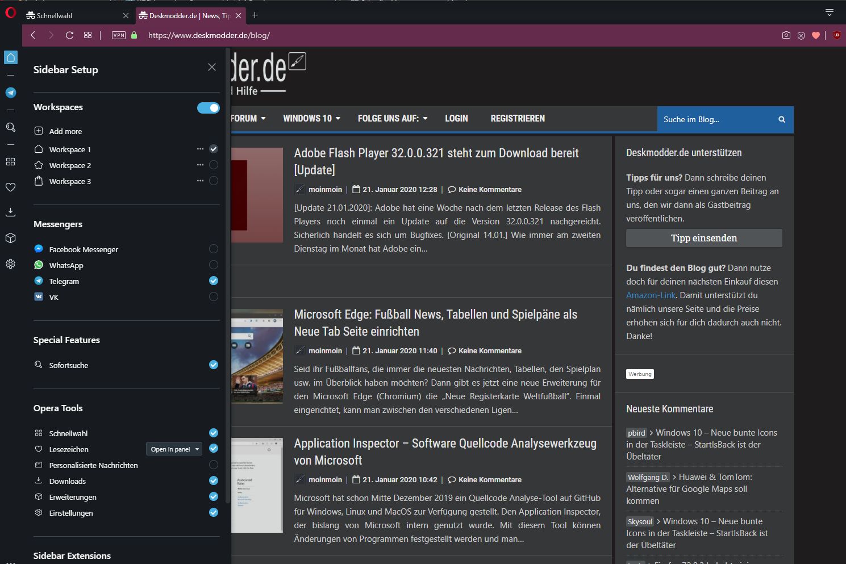Open the ad blocker shield in the address bar
Screen dimensions: 846x564
point(801,35)
